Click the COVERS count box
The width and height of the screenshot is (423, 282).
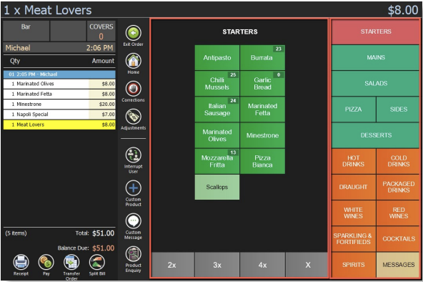click(101, 31)
